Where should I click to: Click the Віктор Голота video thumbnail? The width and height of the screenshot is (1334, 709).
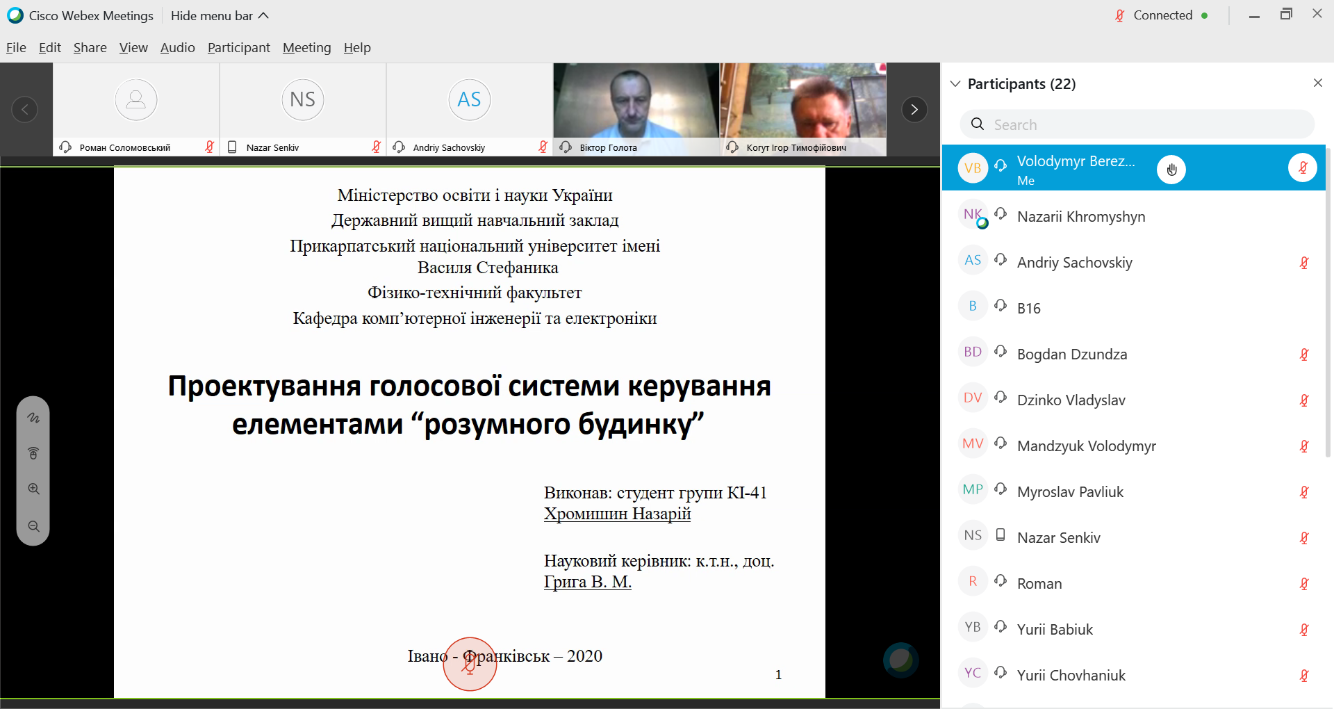[636, 109]
